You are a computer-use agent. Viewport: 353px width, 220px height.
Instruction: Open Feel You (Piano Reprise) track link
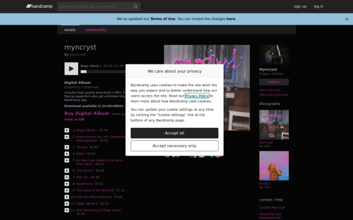(94, 197)
